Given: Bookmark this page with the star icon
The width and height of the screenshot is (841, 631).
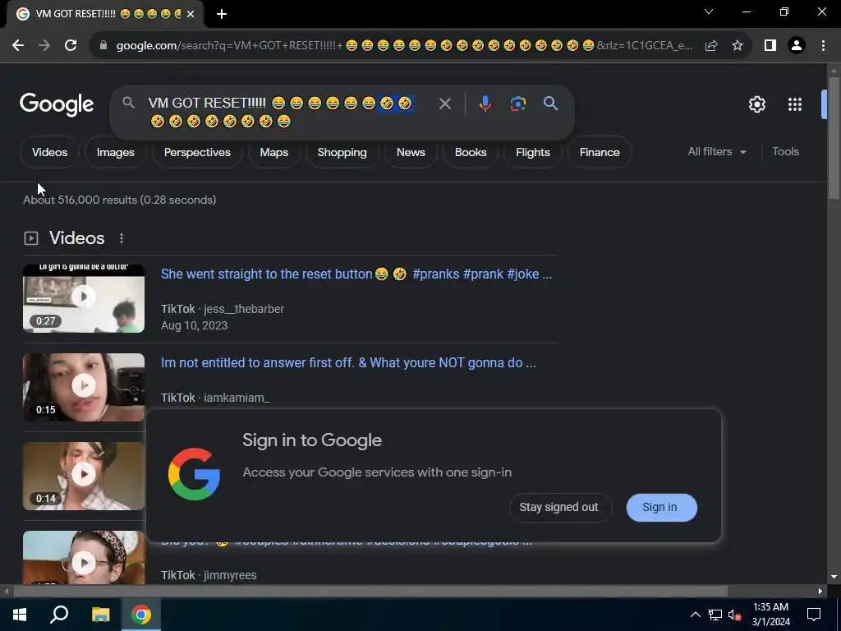Looking at the screenshot, I should point(738,46).
